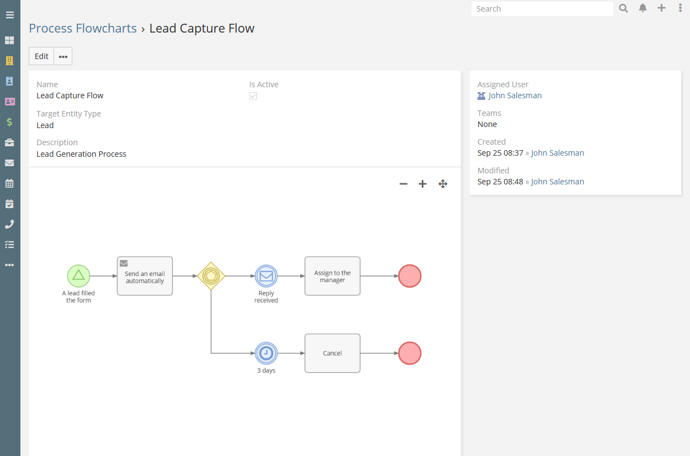
Task: Expand more sidebar items via ellipsis
Action: click(x=9, y=265)
